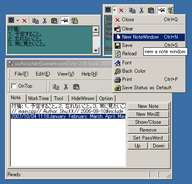Collapse the open dropdown arrow in the right note window
Image resolution: width=192 pixels, height=184 pixels.
pyautogui.click(x=114, y=10)
